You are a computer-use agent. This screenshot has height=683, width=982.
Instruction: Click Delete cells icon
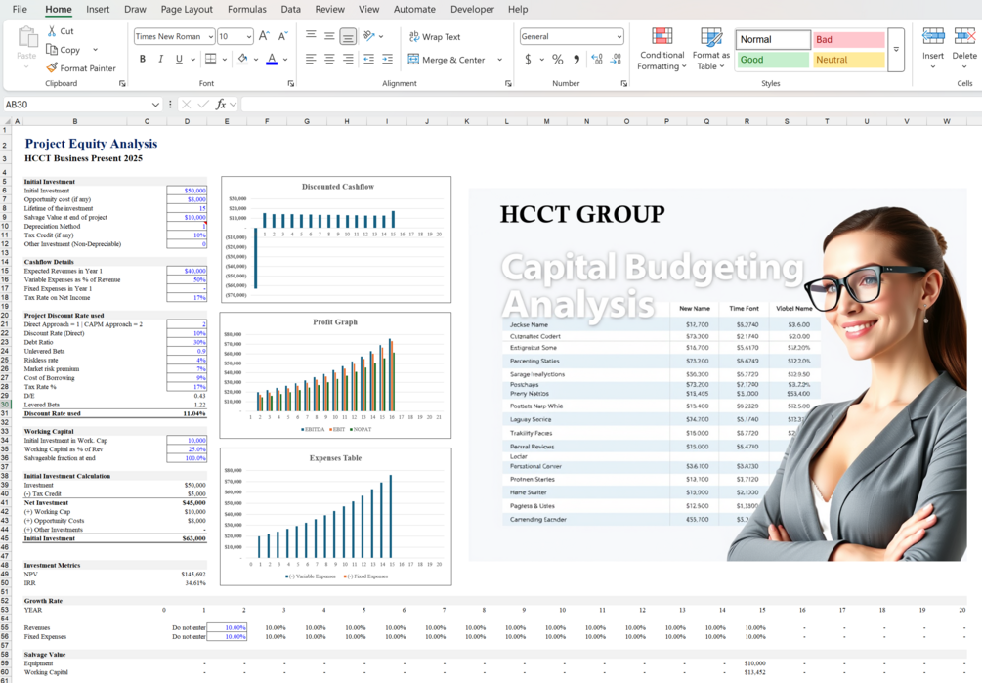964,36
